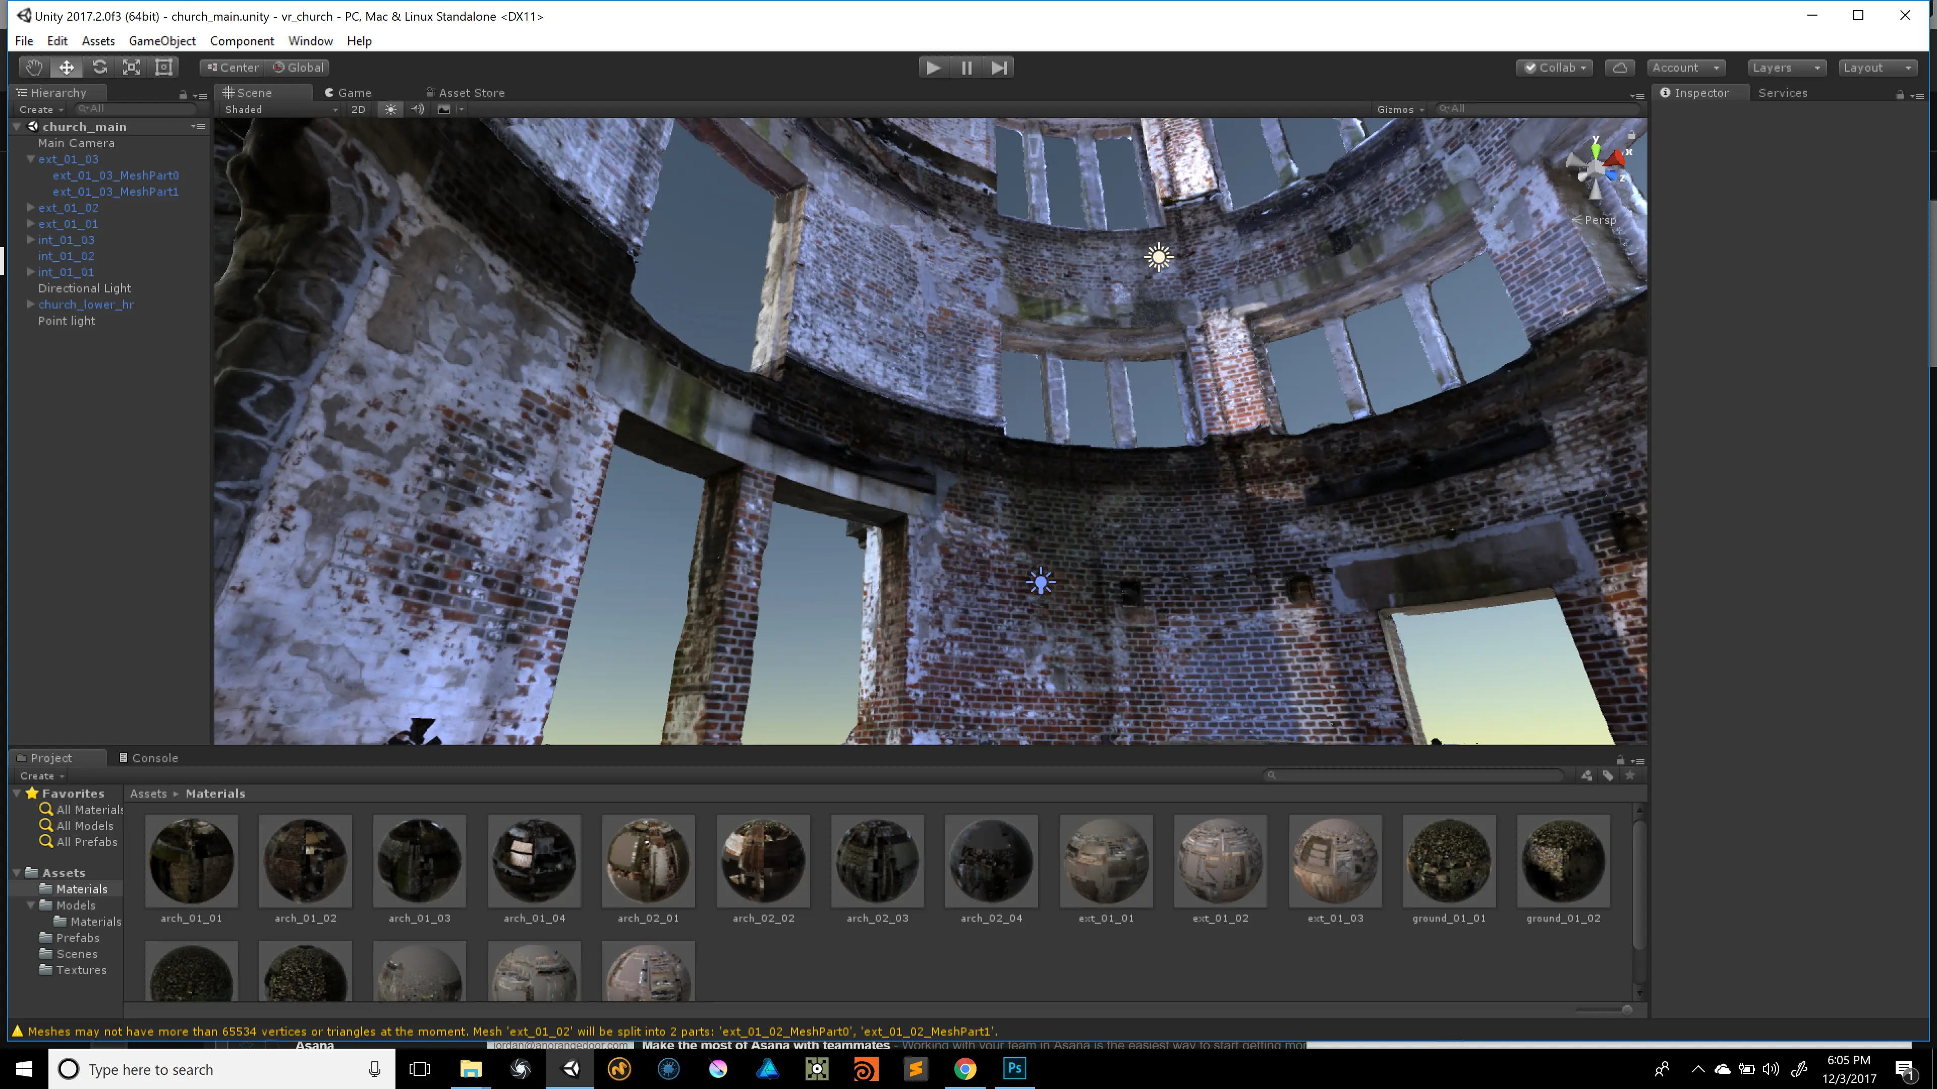Click the Pause button

click(966, 68)
